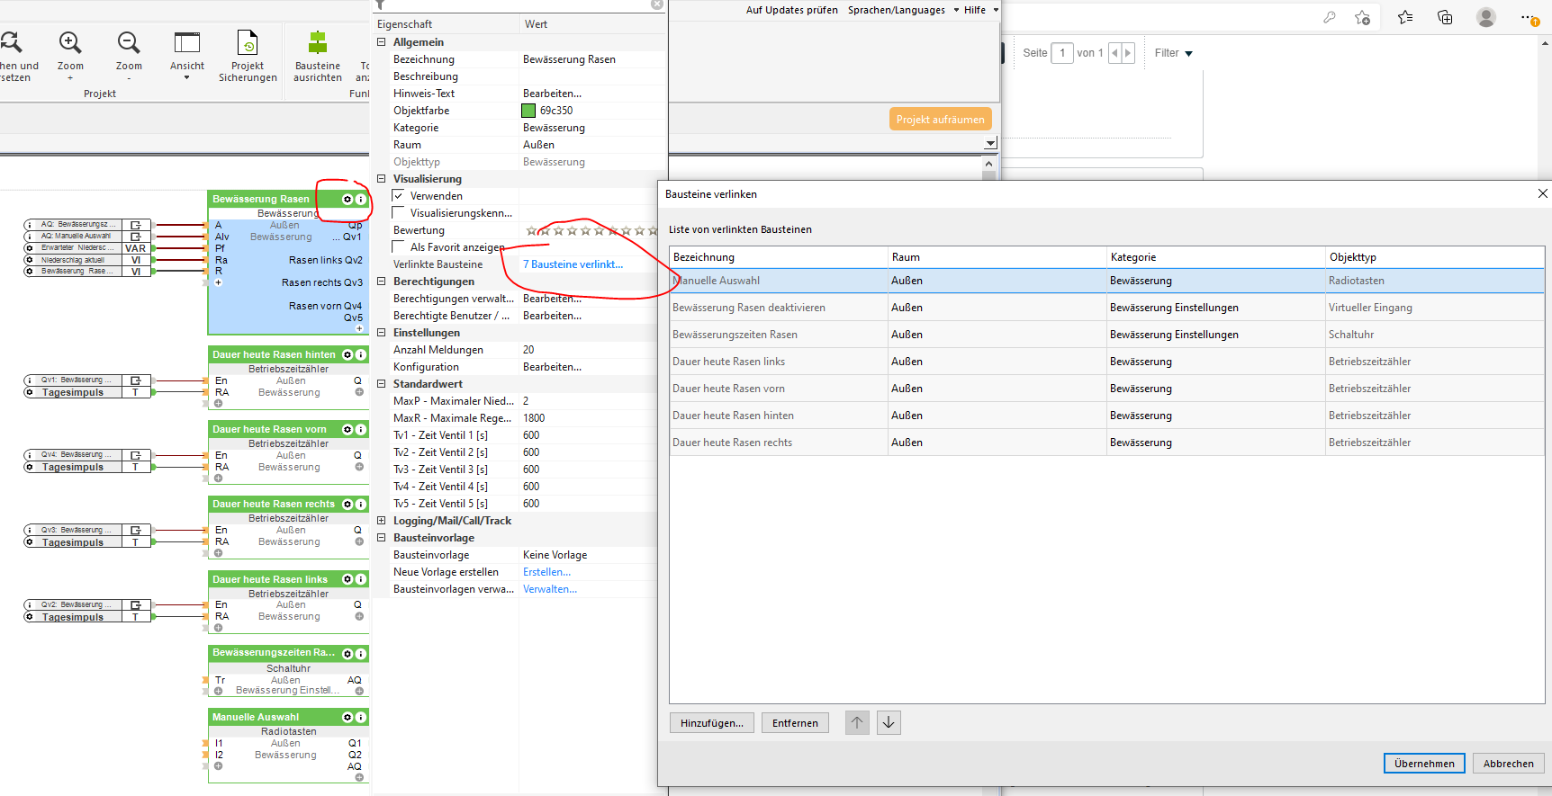
Task: Collapse the Berechtigungen property group
Action: [x=381, y=282]
